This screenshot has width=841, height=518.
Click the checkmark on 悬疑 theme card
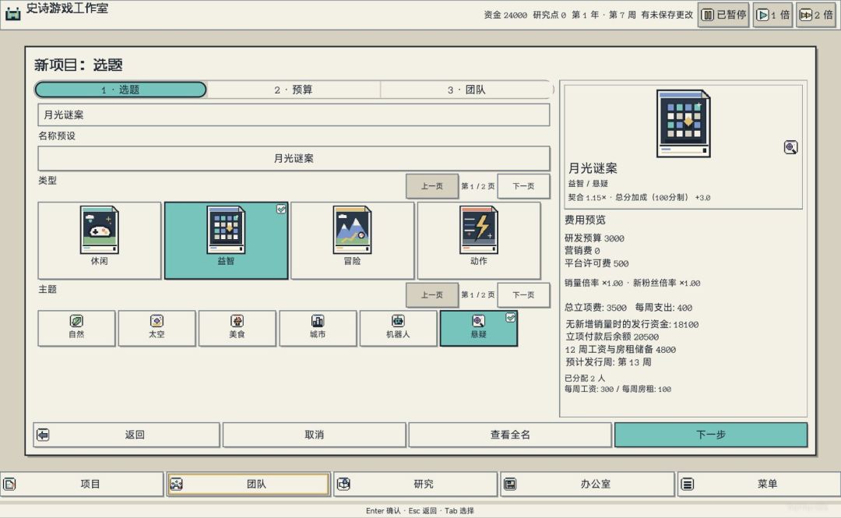point(511,318)
